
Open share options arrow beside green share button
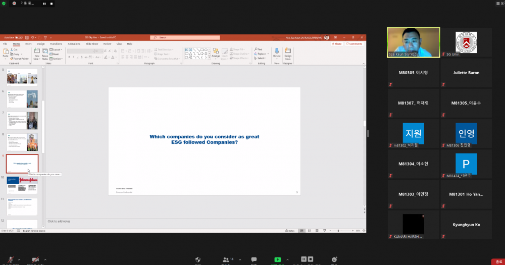pyautogui.click(x=287, y=259)
